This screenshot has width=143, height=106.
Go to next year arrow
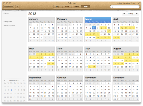(137, 14)
